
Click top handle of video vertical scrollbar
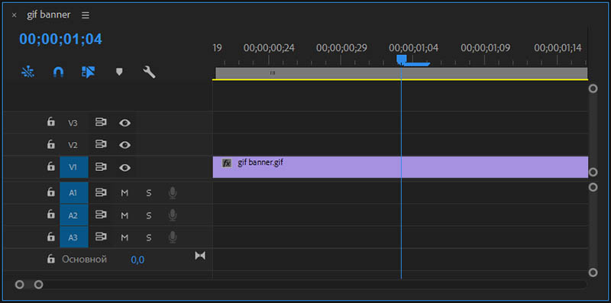point(593,89)
